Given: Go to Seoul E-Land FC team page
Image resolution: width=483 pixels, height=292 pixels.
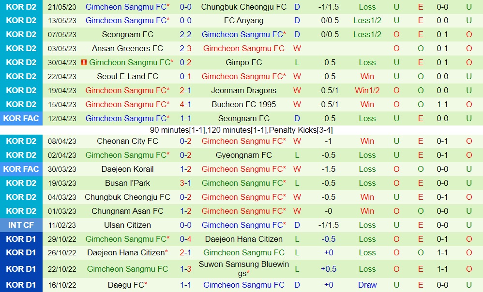Looking at the screenshot, I should (x=127, y=76).
